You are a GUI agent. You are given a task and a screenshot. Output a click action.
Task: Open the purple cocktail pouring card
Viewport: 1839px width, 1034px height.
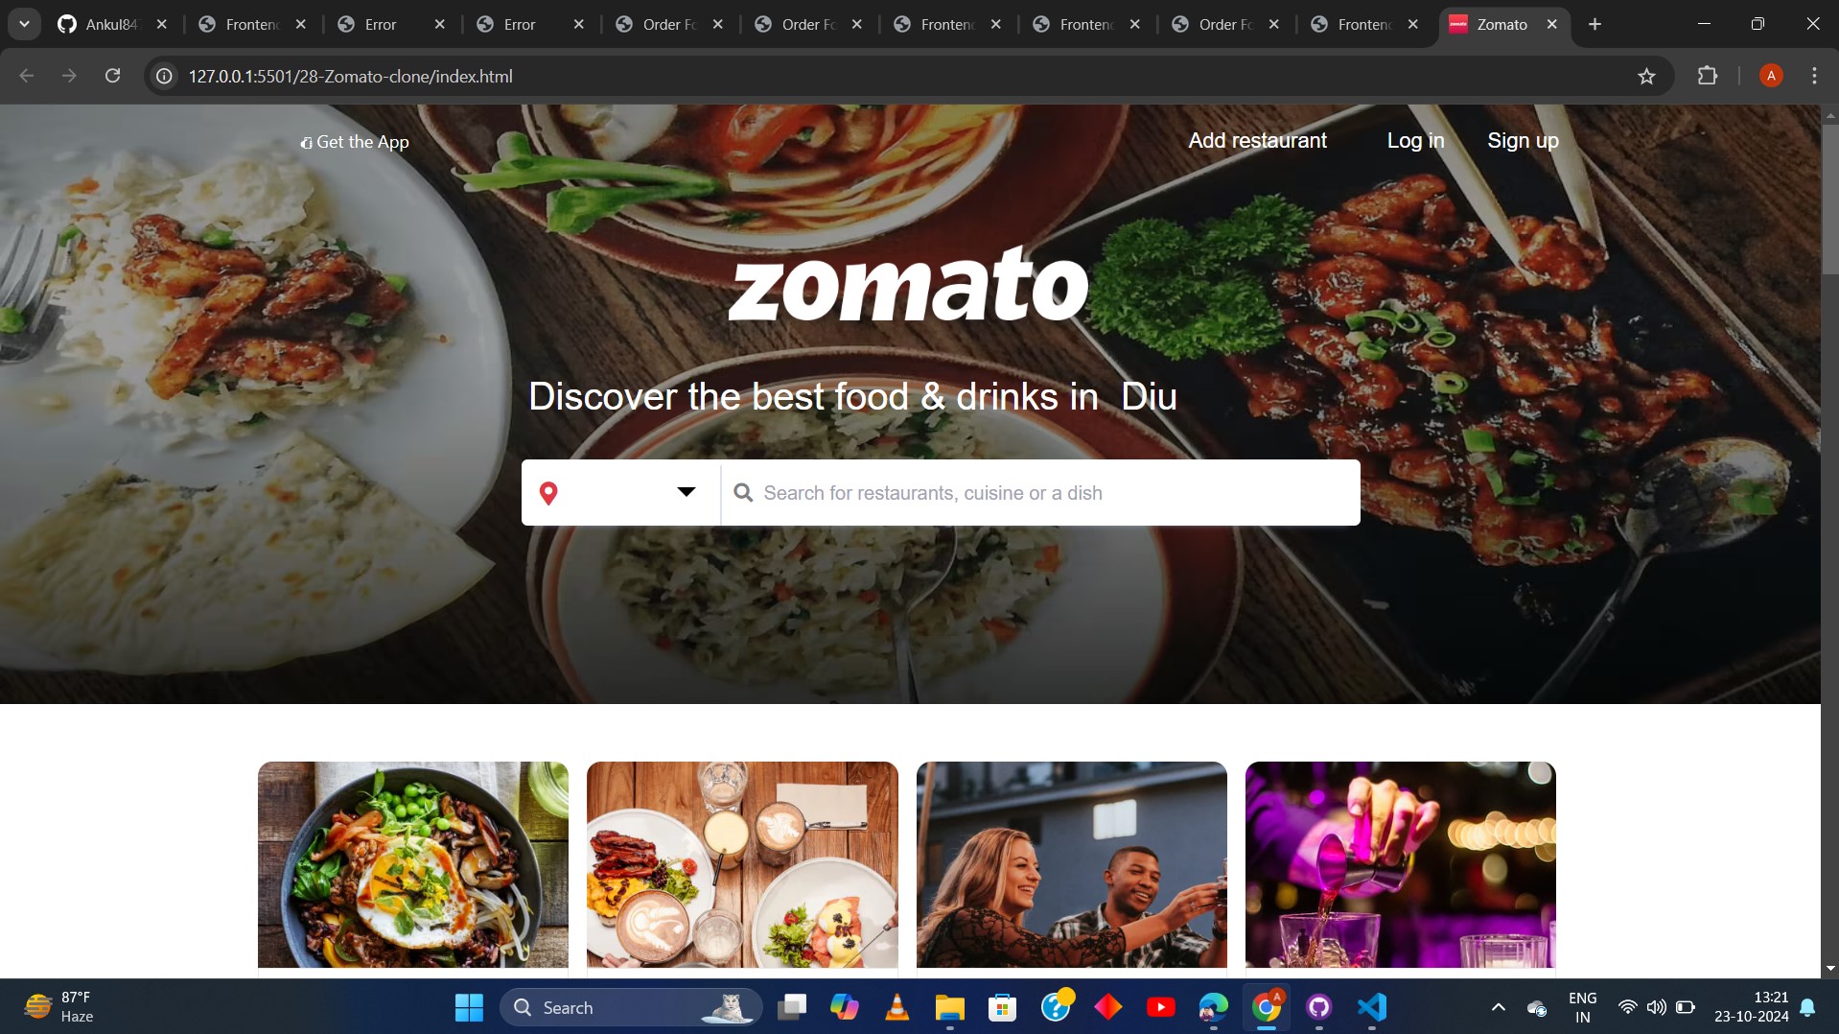[x=1400, y=864]
